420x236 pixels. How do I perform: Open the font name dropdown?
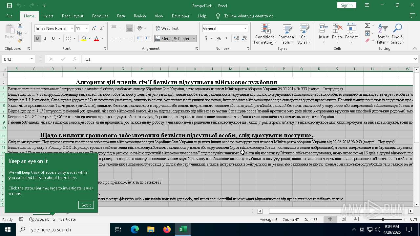pos(72,29)
